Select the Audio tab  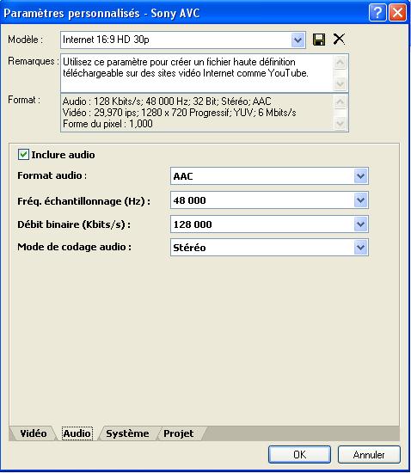77,433
